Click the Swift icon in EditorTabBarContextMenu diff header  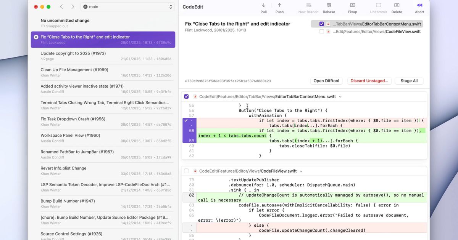[195, 97]
